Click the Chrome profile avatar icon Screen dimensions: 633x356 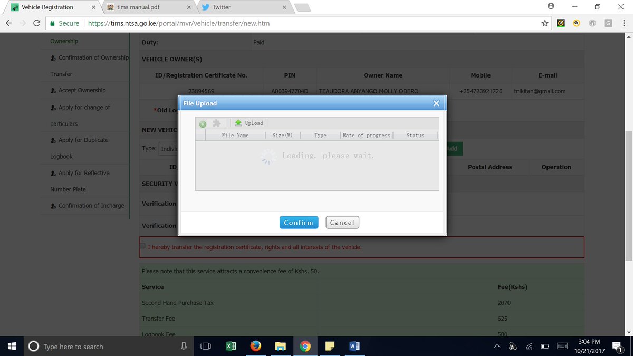coord(551,6)
